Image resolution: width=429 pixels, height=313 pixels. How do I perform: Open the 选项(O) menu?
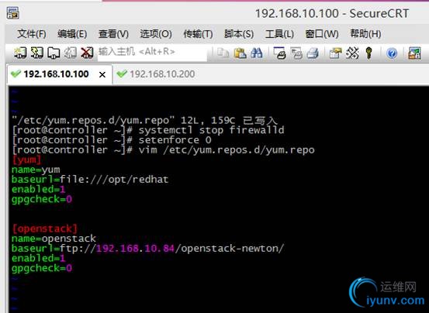156,34
